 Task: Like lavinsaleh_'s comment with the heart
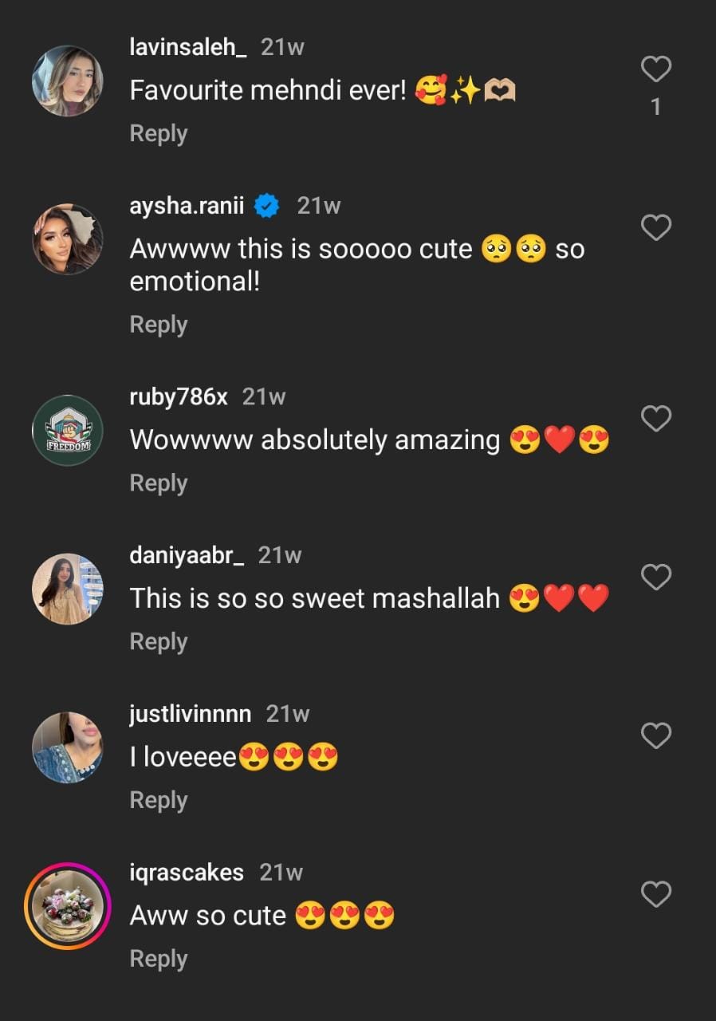coord(656,70)
